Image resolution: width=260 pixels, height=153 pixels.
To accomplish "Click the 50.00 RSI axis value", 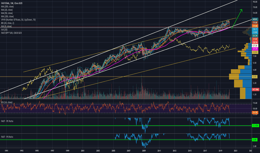I will point(255,108).
